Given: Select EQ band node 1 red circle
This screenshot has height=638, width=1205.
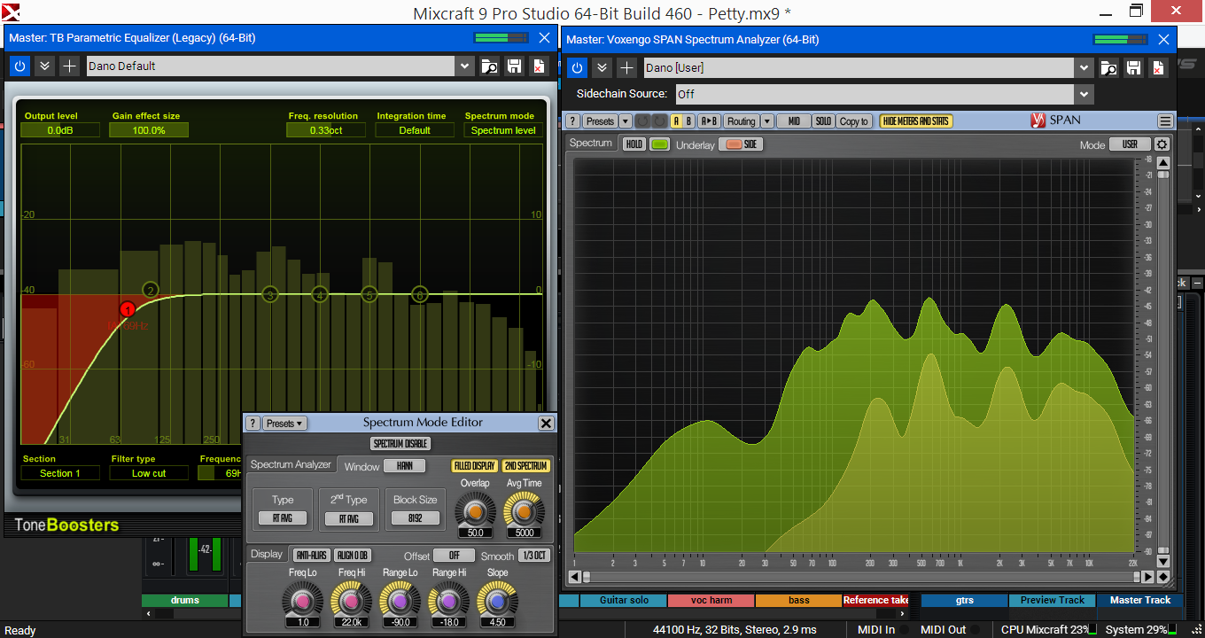Looking at the screenshot, I should click(x=128, y=309).
